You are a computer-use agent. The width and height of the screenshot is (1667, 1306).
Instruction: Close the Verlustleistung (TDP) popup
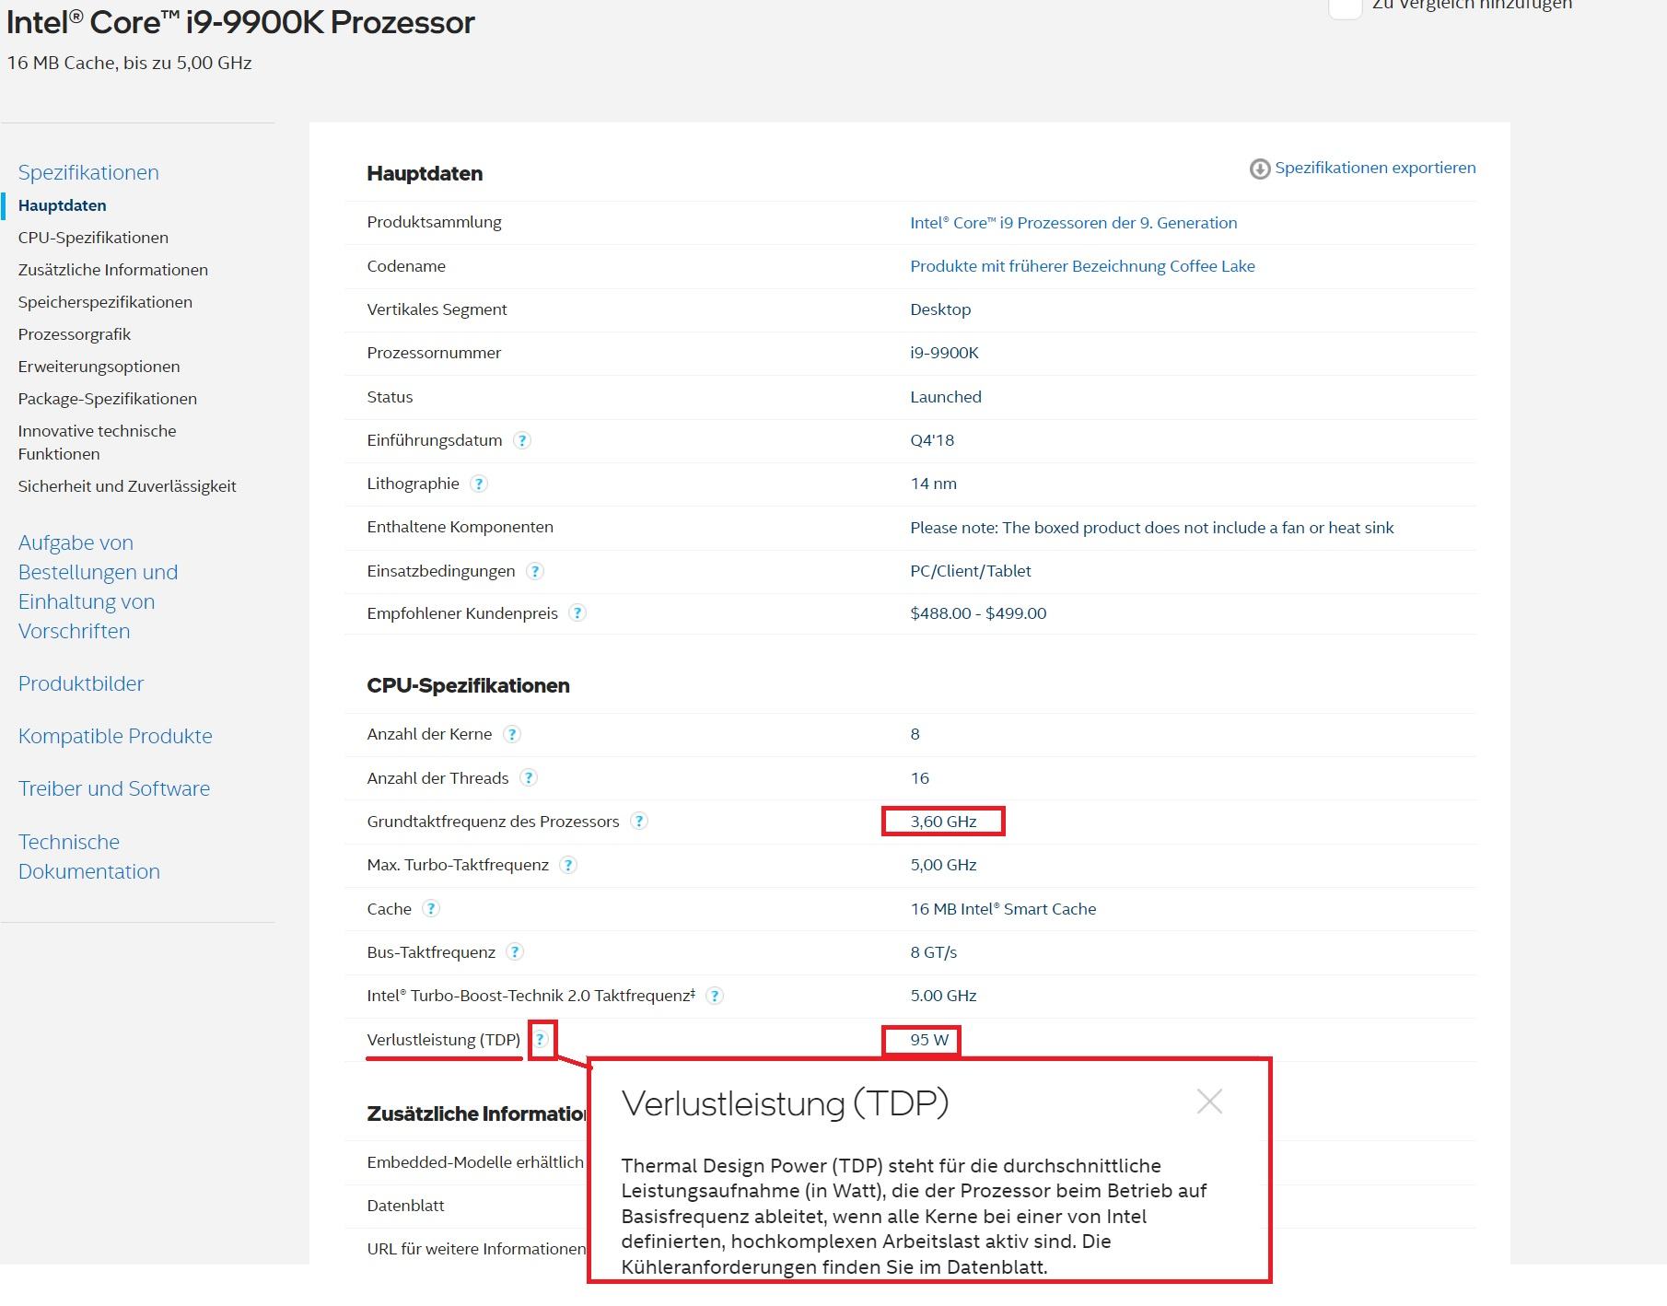1209,1102
